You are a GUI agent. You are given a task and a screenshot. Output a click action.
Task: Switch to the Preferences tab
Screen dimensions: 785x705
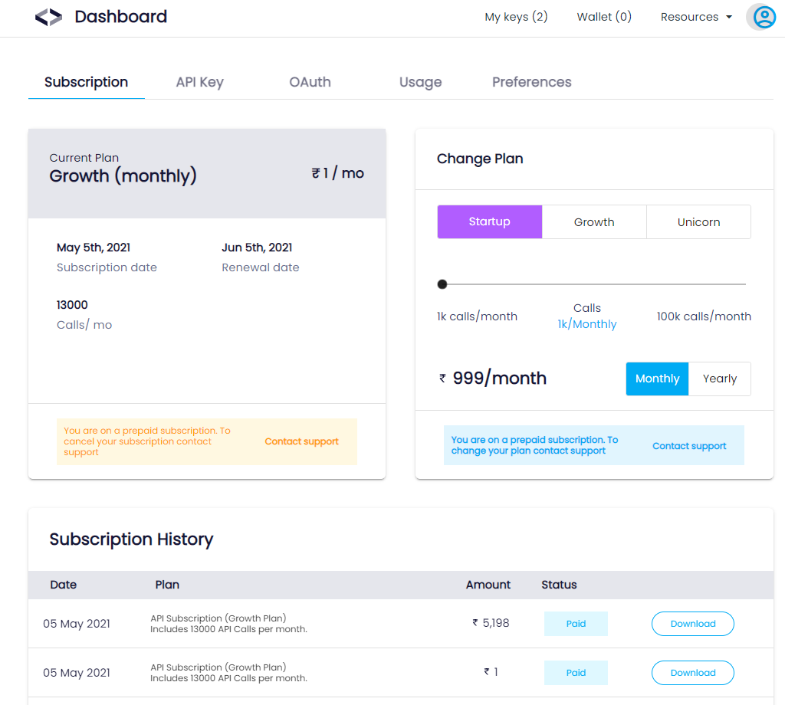[x=532, y=82]
